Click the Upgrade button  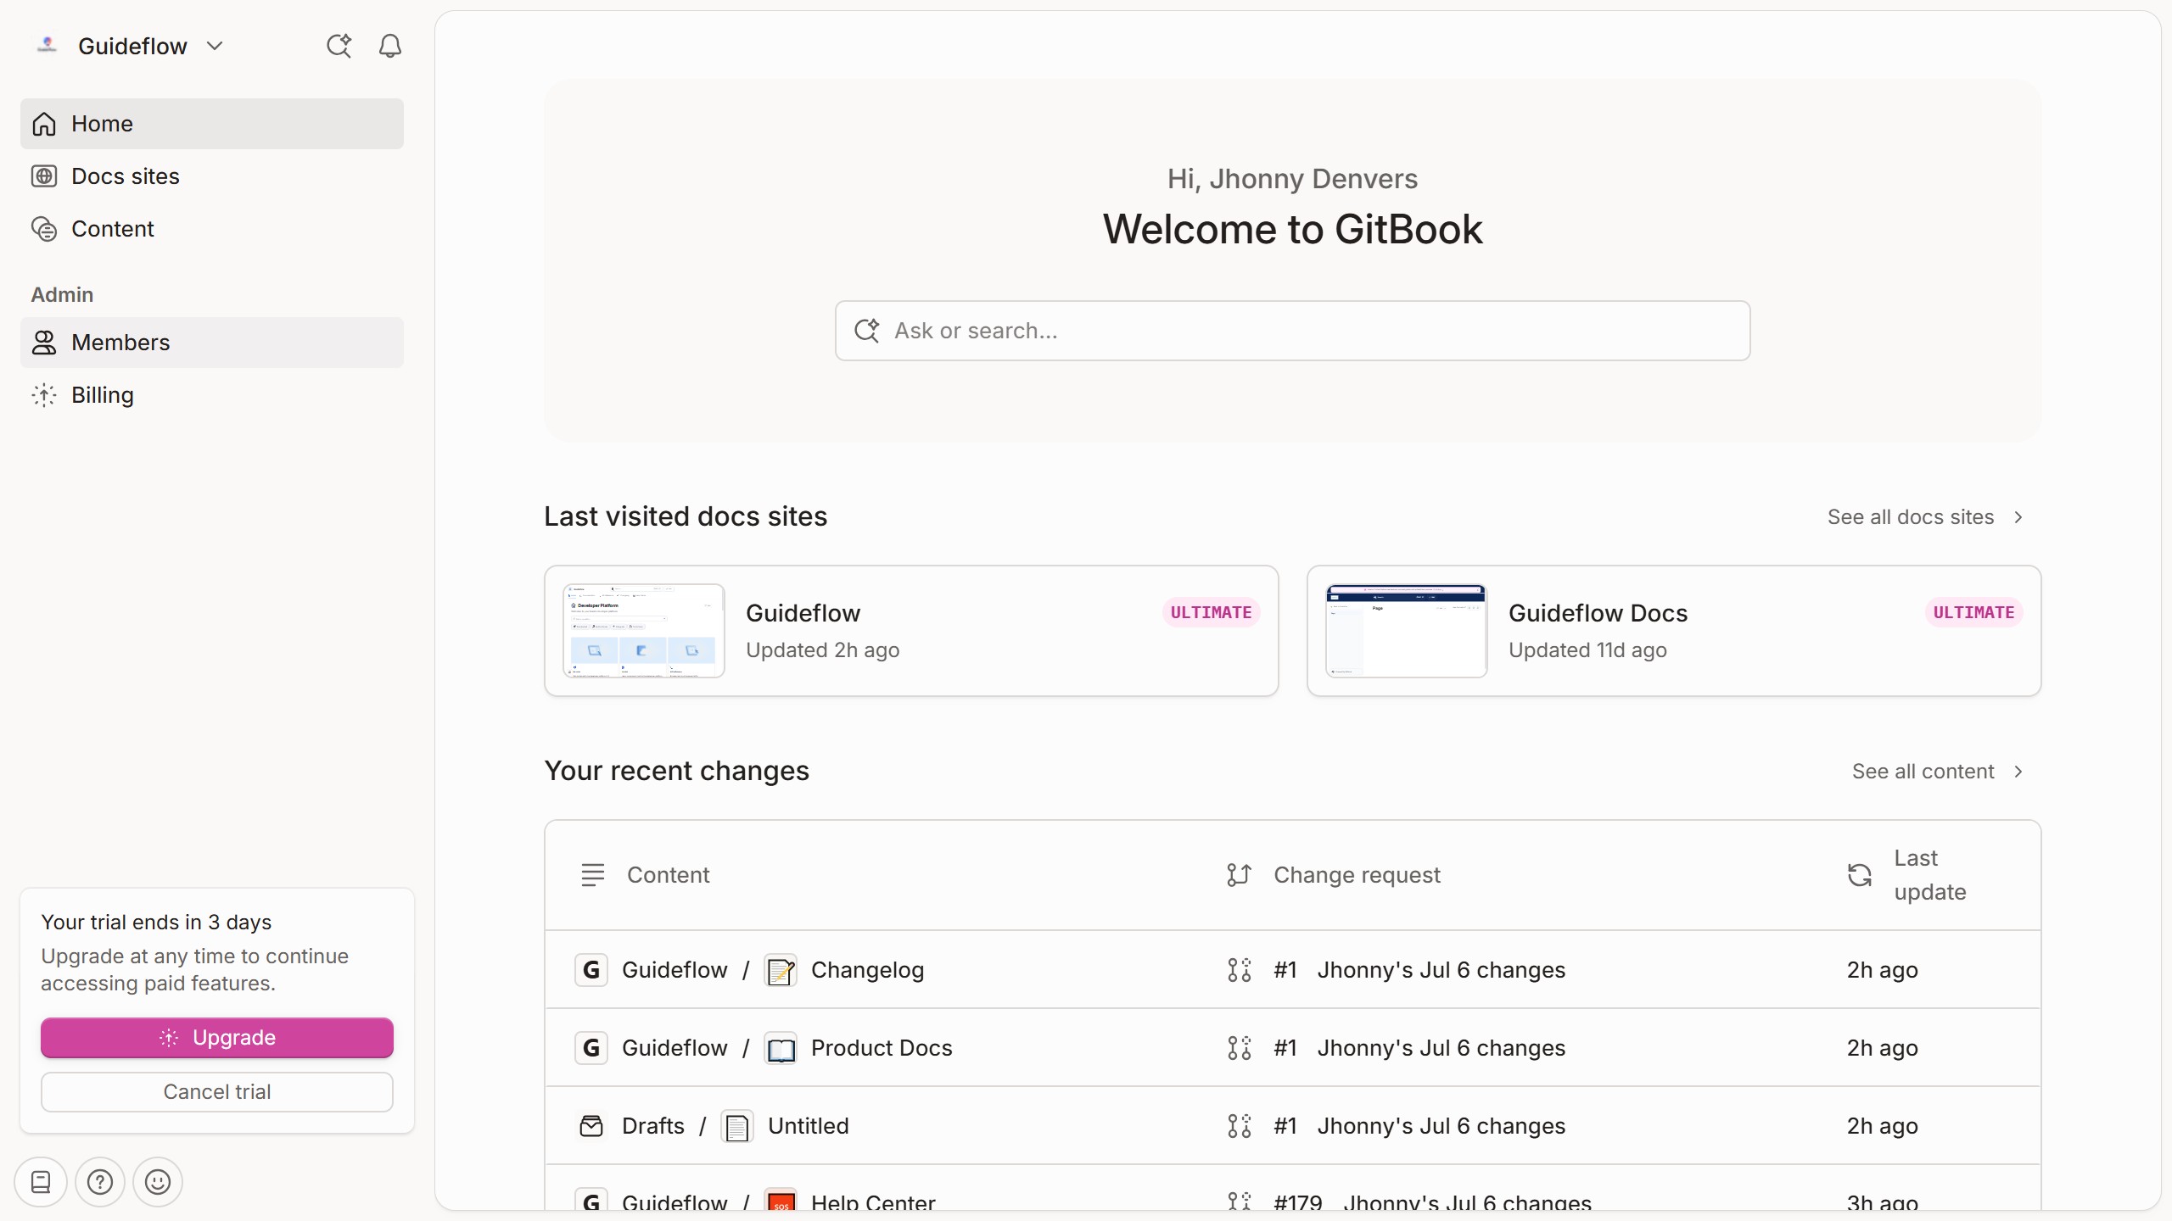217,1038
